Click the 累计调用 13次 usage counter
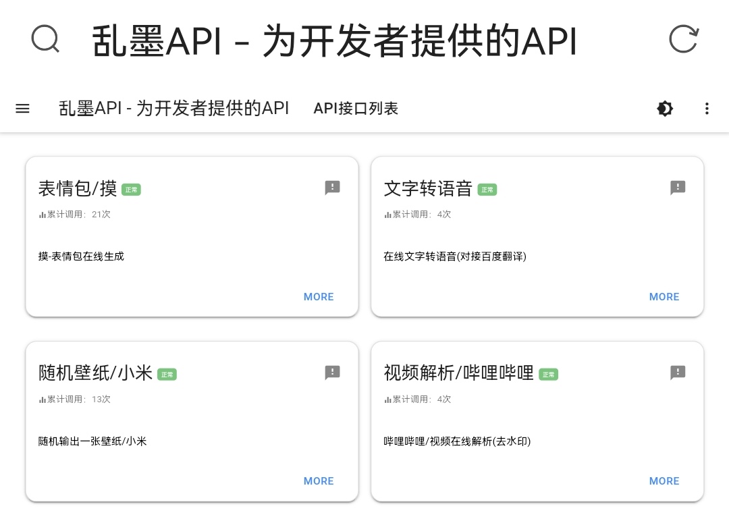 (74, 399)
